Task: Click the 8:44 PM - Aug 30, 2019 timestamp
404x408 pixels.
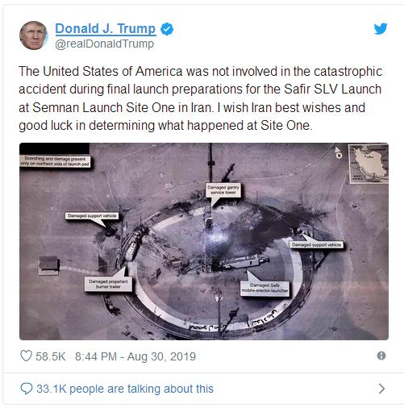Action: click(x=135, y=356)
